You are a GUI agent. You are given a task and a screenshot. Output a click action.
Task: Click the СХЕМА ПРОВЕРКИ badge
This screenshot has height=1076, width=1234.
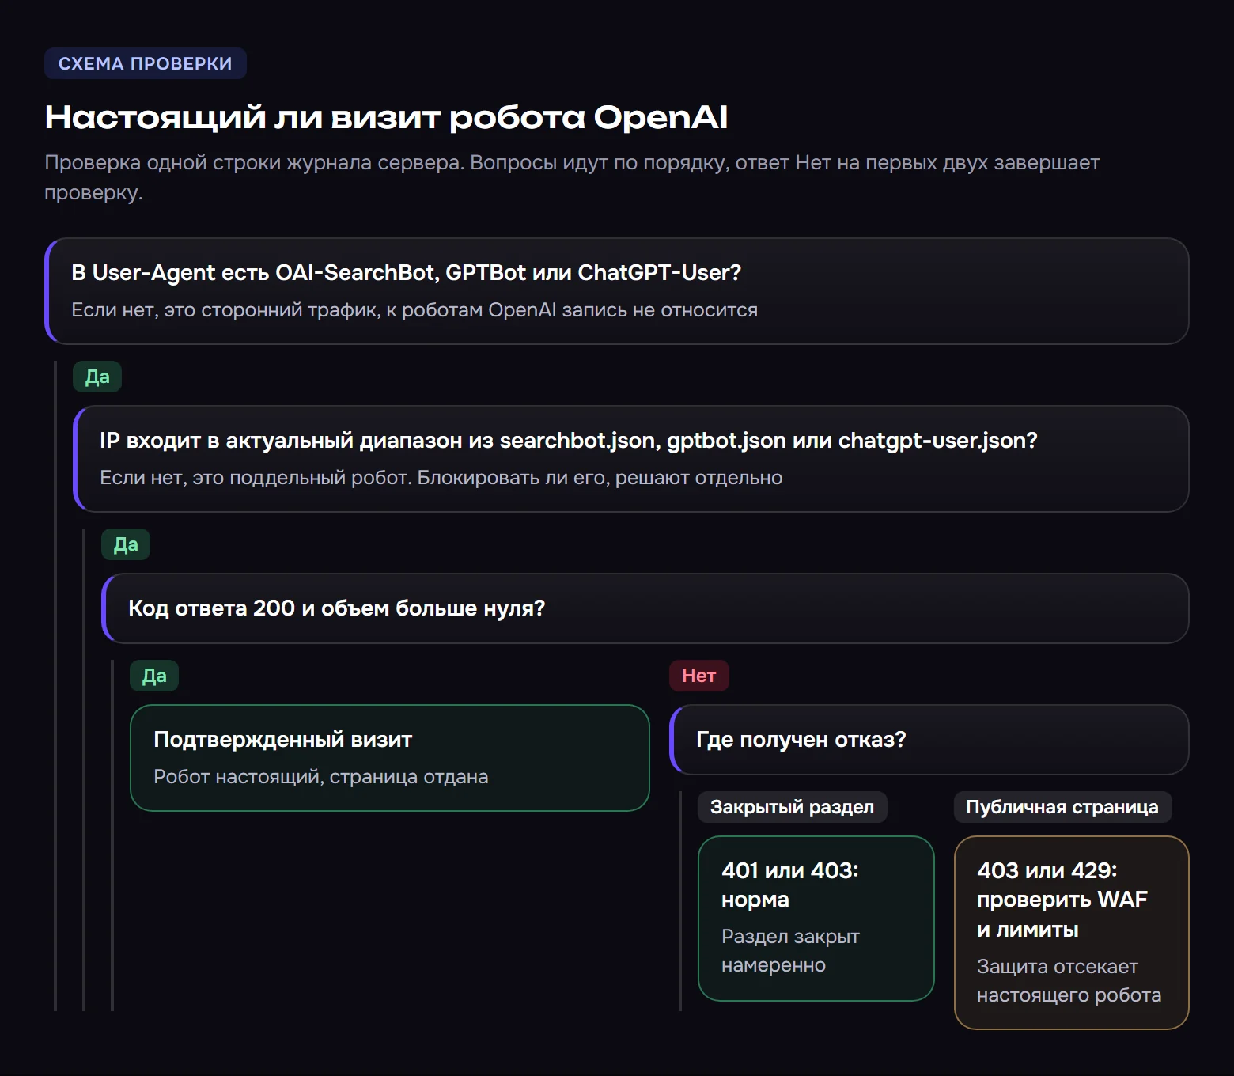(146, 63)
